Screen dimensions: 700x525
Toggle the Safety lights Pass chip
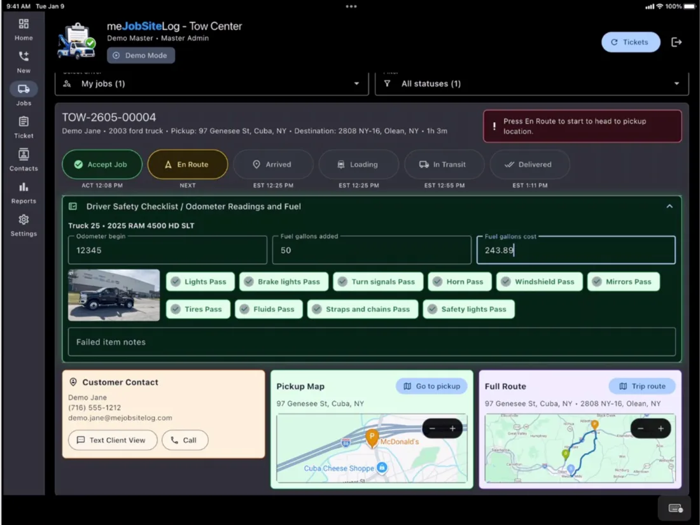pyautogui.click(x=469, y=309)
